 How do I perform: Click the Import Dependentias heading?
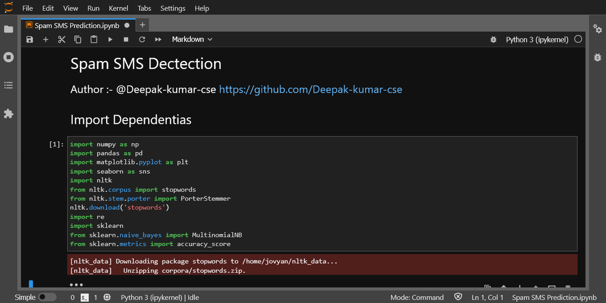(131, 120)
